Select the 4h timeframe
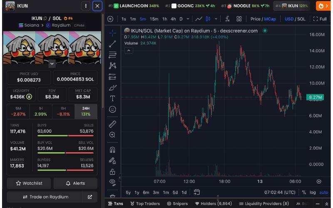This screenshot has height=208, width=333. 173,19
